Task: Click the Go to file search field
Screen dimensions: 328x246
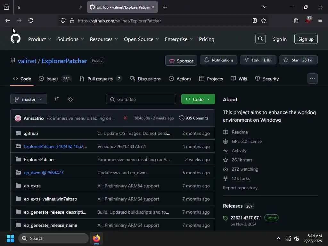Action: coord(141,99)
